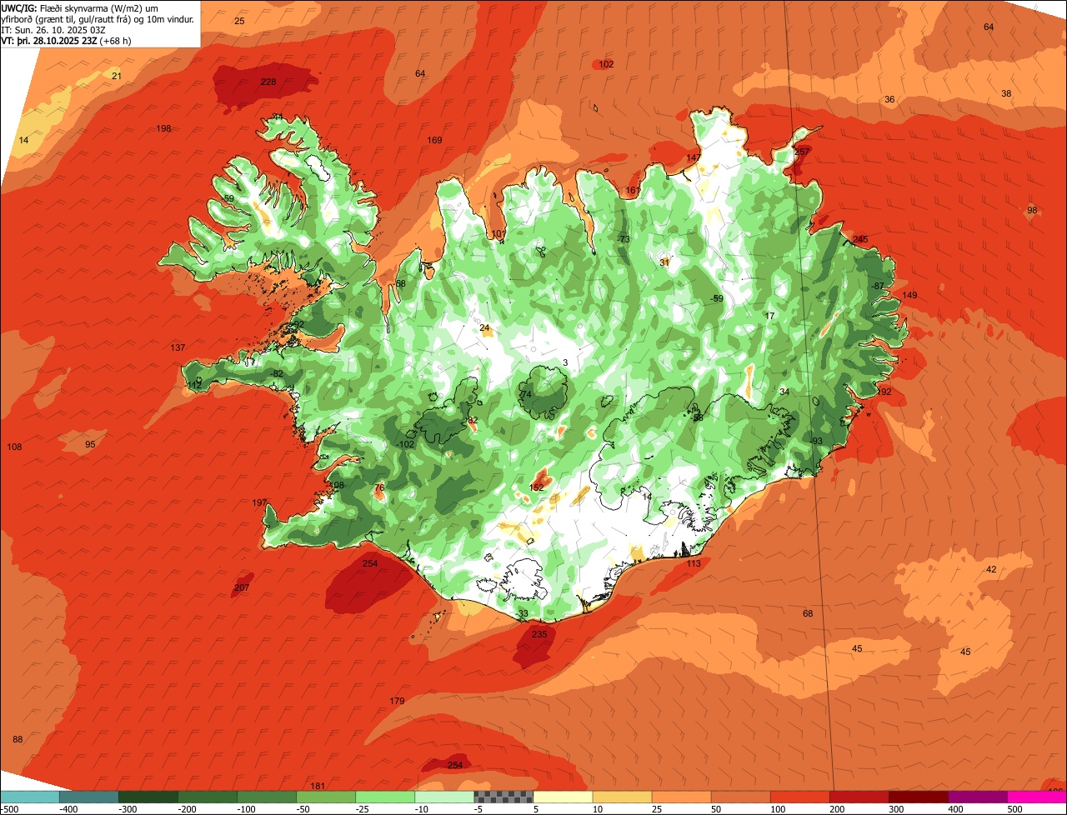Click the 228 flux value on the map
This screenshot has width=1067, height=815.
pyautogui.click(x=268, y=82)
